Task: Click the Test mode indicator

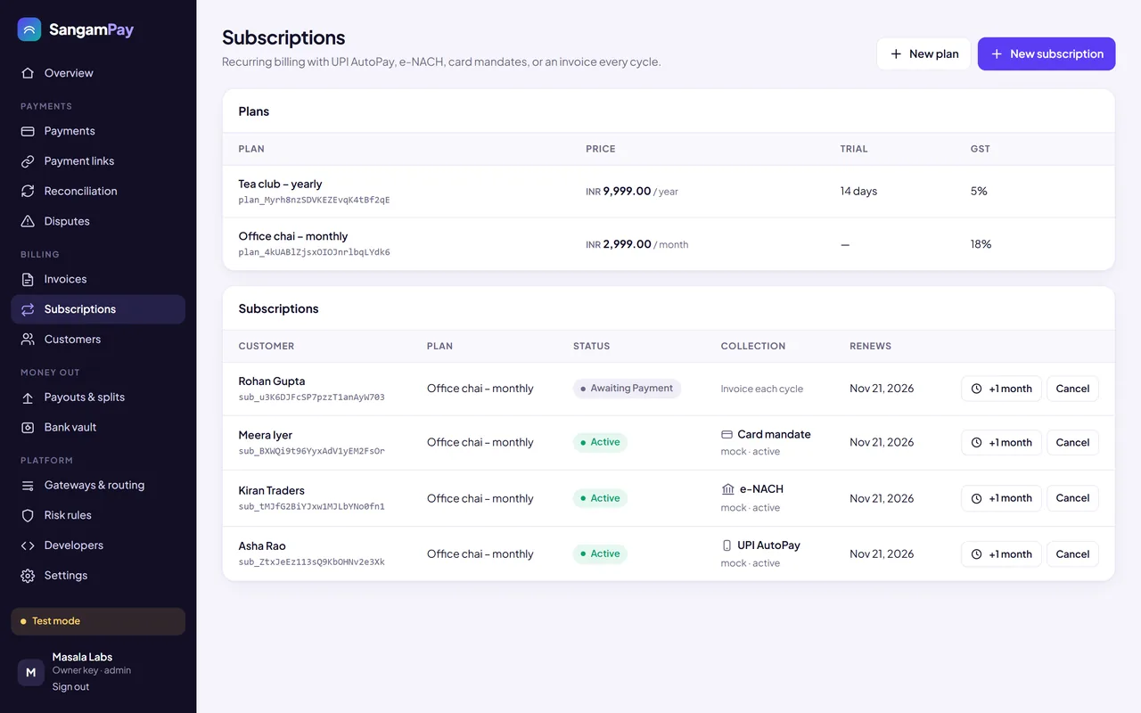Action: point(98,621)
